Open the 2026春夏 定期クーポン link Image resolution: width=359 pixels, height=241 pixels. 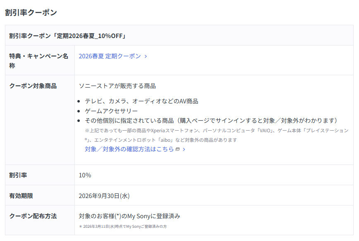click(x=110, y=56)
